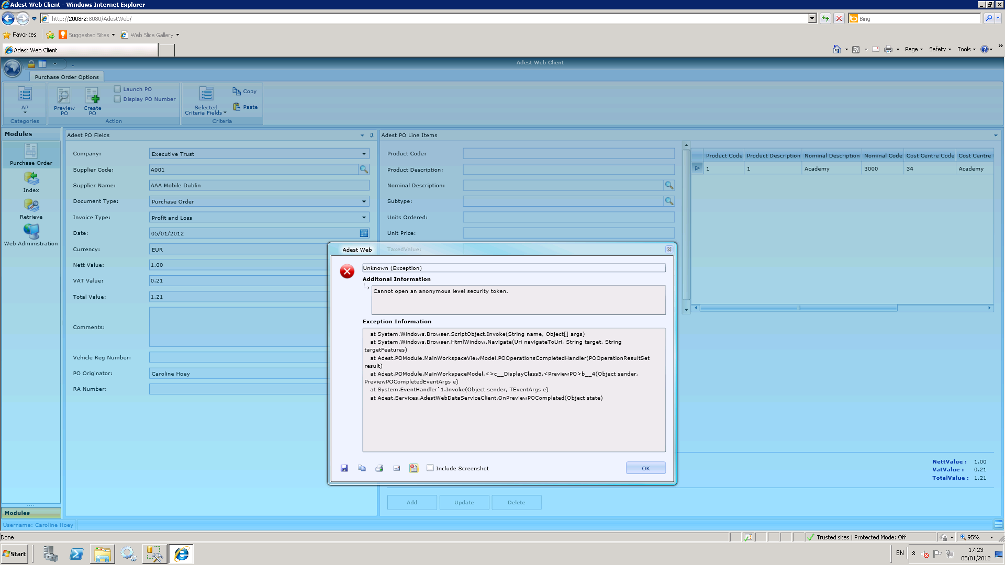
Task: Print the exception details
Action: pos(379,468)
